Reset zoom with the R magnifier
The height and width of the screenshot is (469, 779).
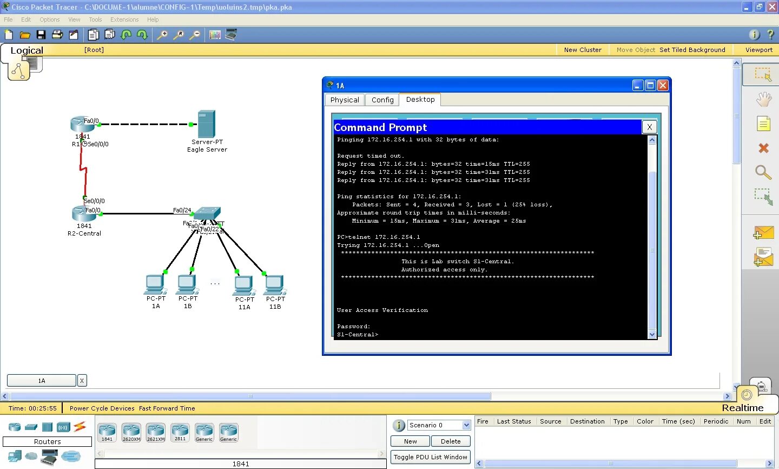[179, 35]
